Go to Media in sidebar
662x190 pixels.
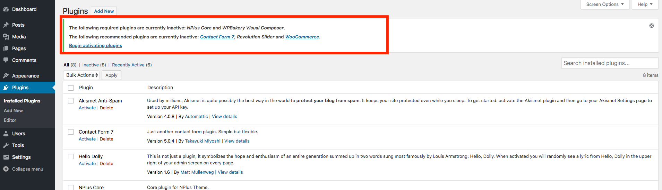click(x=19, y=37)
